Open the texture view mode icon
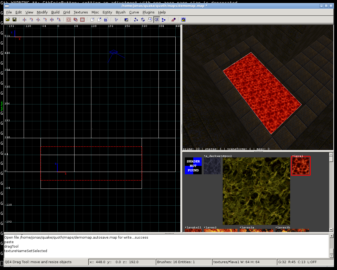This screenshot has height=270, width=337. [126, 20]
